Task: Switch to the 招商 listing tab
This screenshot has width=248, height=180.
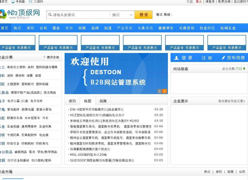Action: click(x=103, y=101)
